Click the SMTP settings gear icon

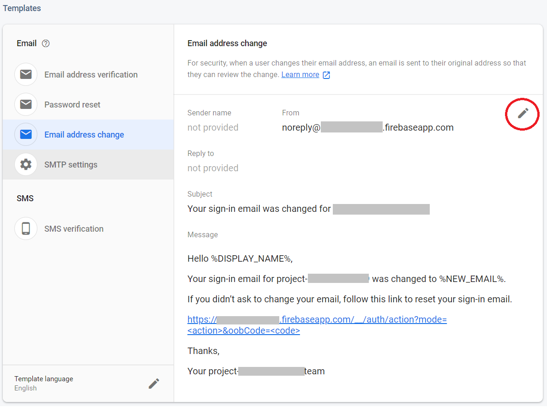click(26, 164)
